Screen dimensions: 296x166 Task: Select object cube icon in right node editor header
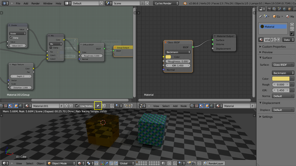(207, 106)
